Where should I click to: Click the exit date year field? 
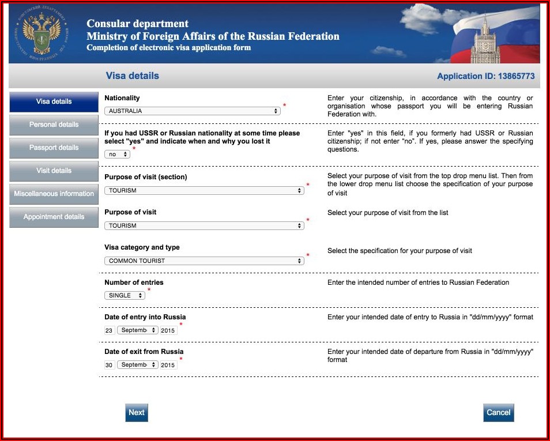pyautogui.click(x=168, y=365)
